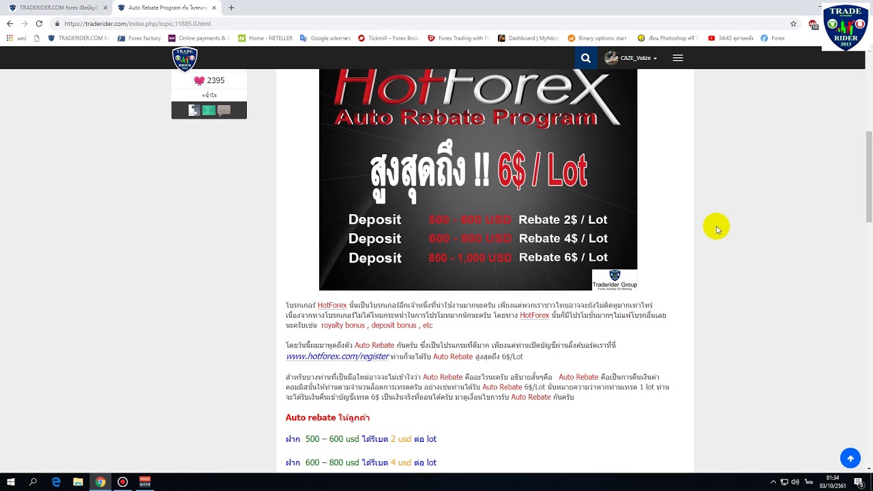
Task: Reload the current page
Action: pos(39,23)
